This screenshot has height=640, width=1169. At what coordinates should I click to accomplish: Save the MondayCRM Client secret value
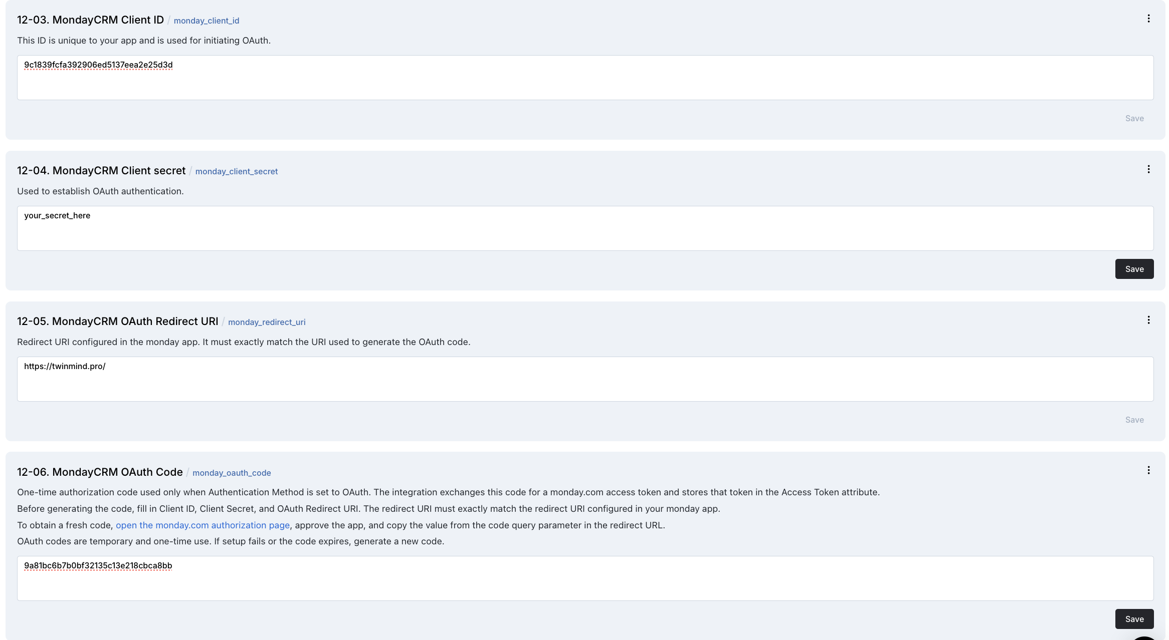(1134, 269)
